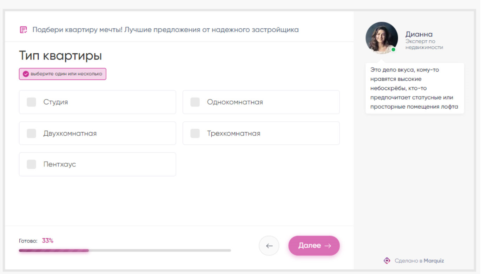Click the quiz form icon in header
The height and width of the screenshot is (274, 481).
point(23,30)
